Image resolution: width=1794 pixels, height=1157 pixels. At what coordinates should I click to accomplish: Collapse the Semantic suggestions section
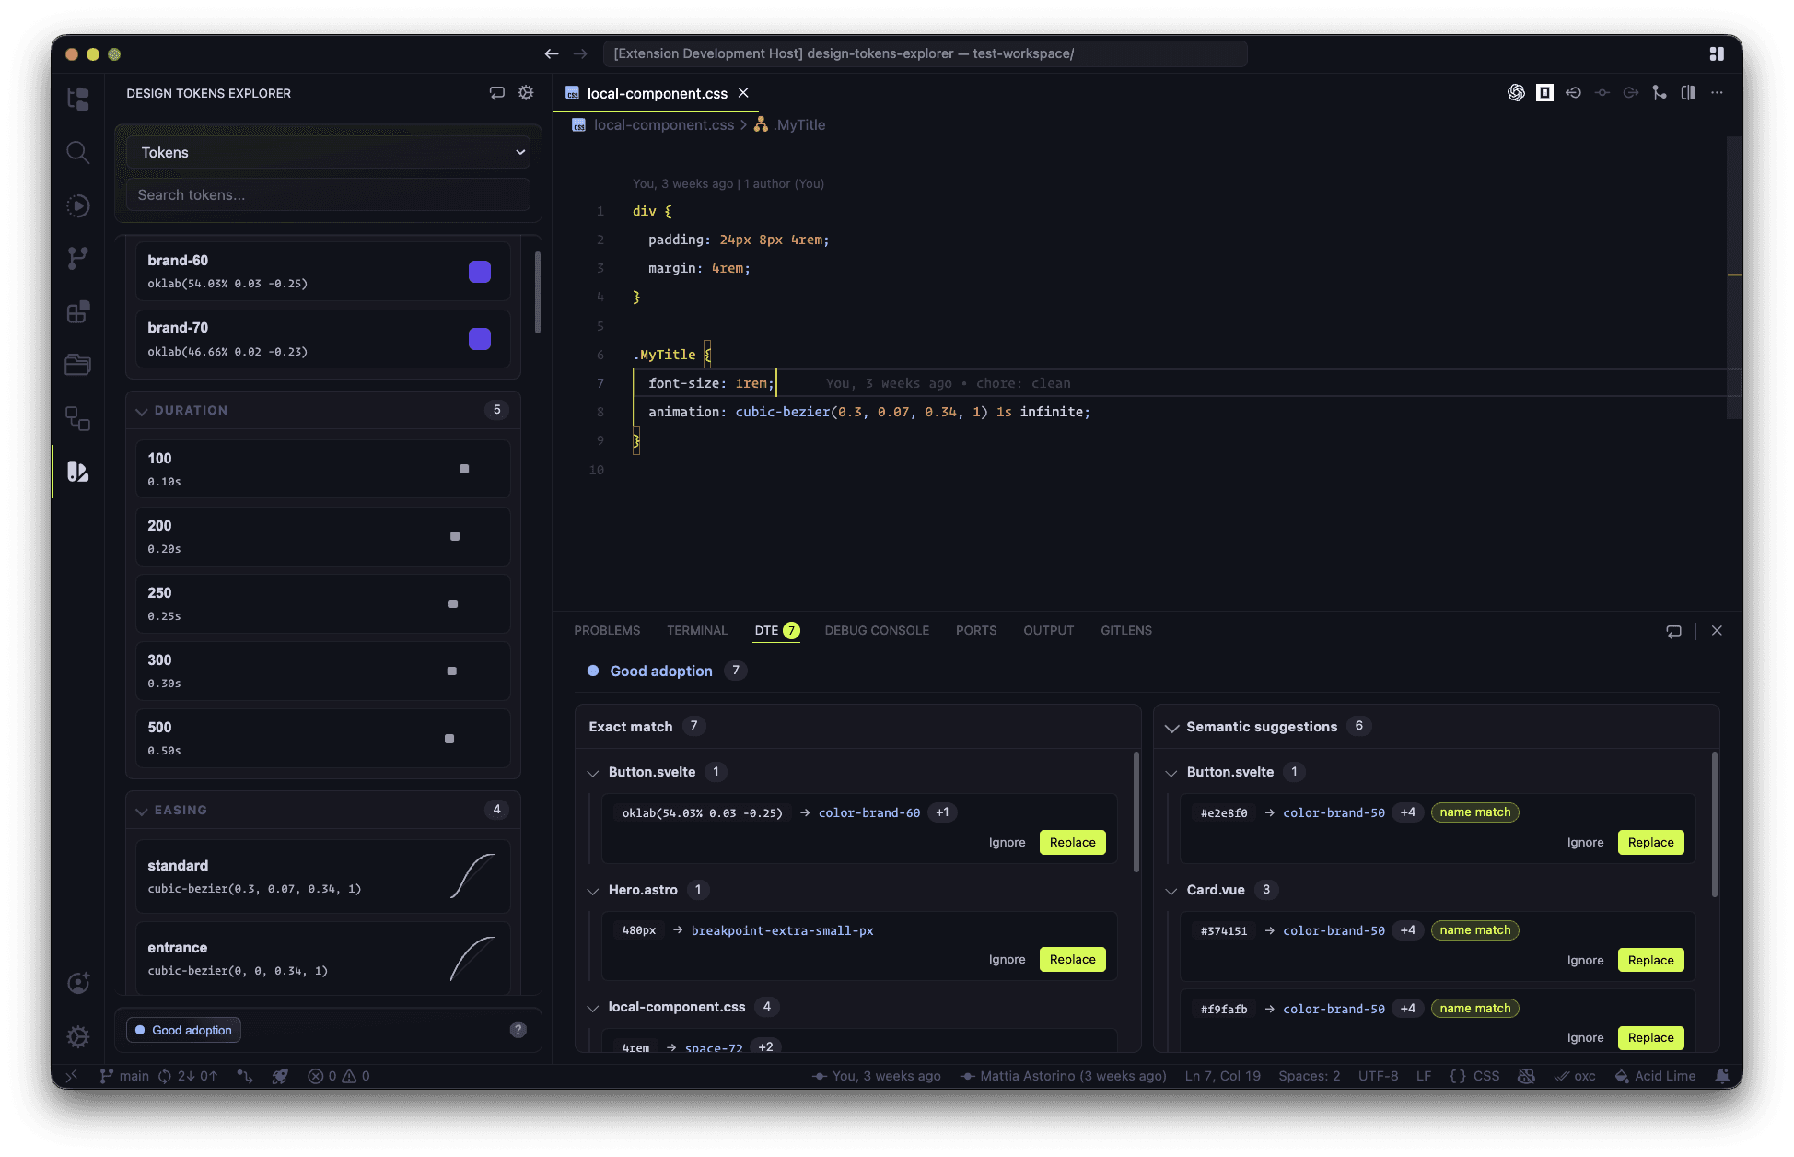click(x=1171, y=728)
